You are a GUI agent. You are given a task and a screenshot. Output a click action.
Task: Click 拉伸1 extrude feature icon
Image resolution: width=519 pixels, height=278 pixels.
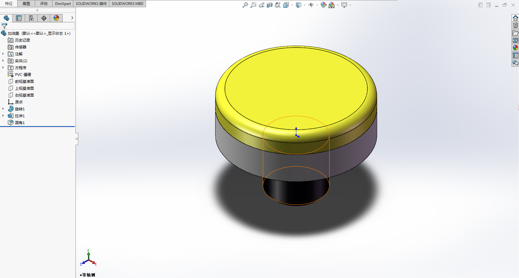click(11, 116)
